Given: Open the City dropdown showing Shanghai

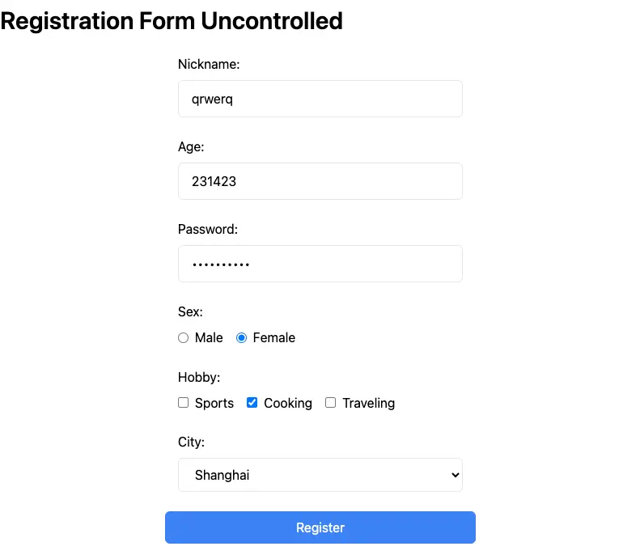Looking at the screenshot, I should point(320,475).
